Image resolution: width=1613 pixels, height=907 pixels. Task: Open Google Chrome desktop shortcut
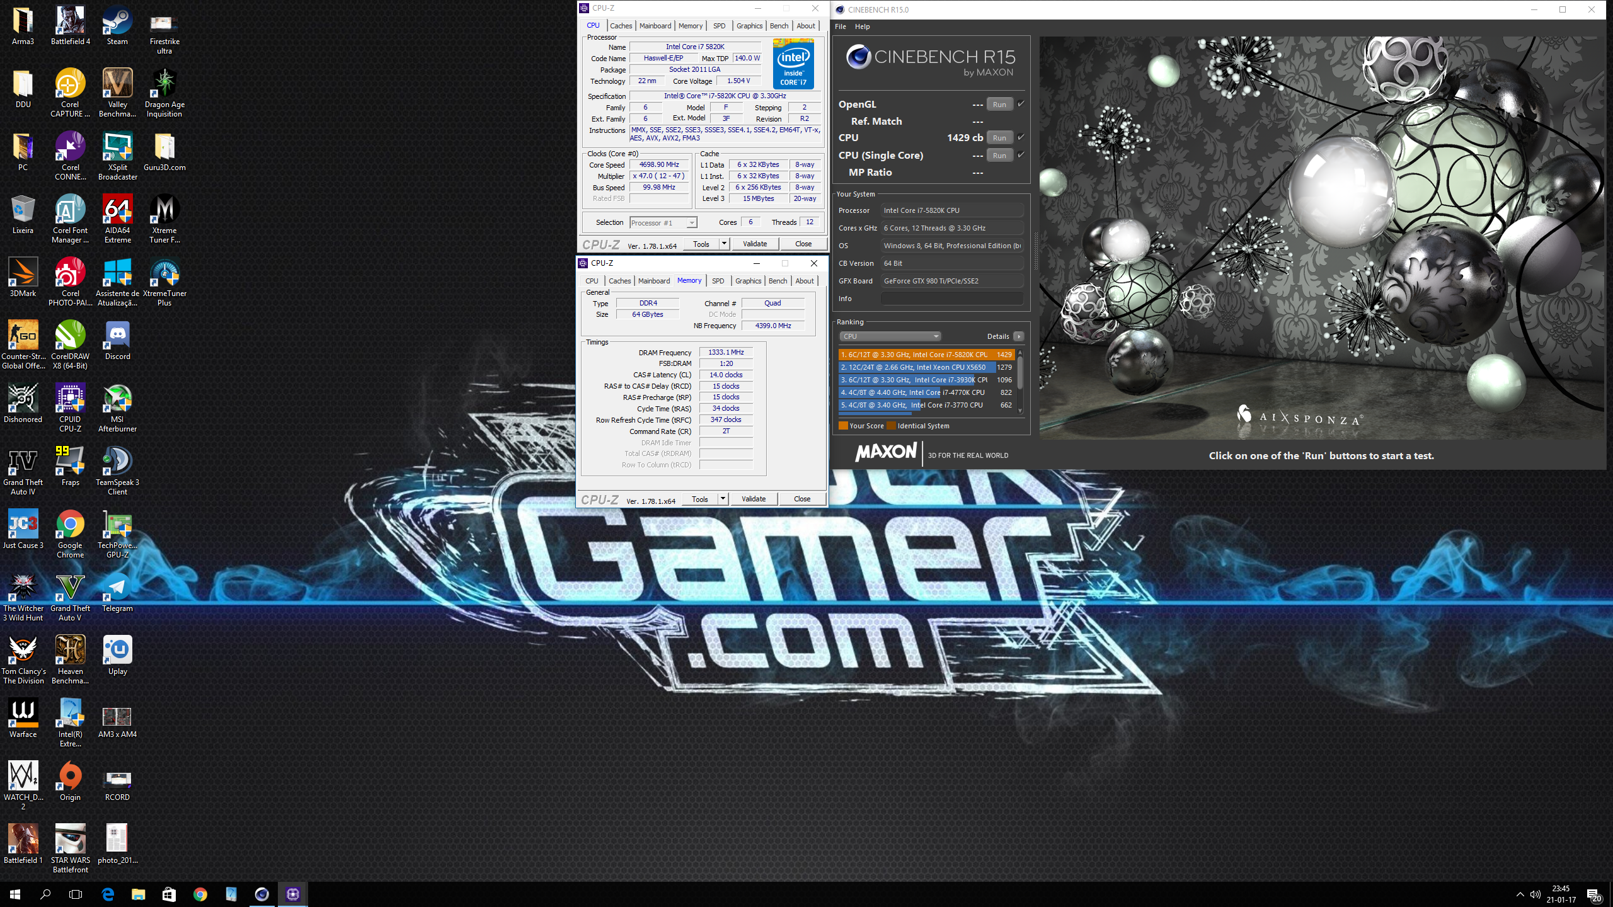(70, 533)
